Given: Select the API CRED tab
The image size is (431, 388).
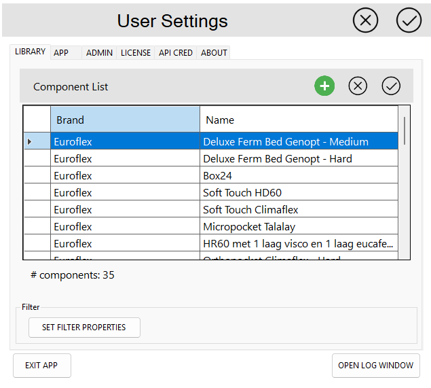Looking at the screenshot, I should pyautogui.click(x=176, y=52).
